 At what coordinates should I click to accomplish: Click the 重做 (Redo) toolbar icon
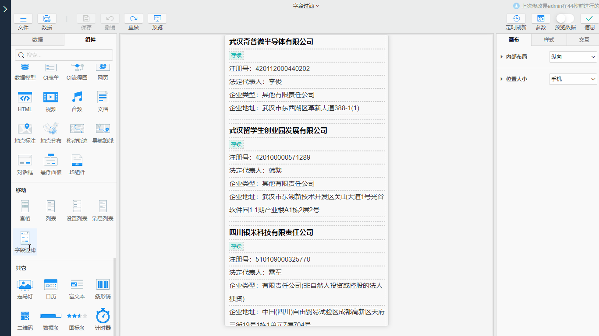(134, 19)
